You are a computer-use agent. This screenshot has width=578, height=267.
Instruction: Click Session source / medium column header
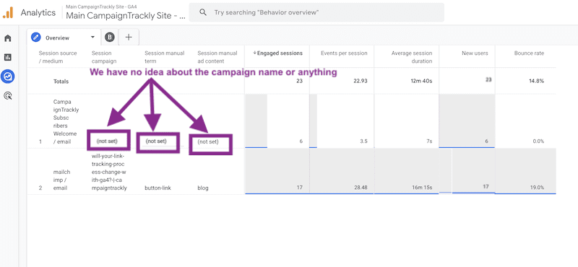point(58,57)
